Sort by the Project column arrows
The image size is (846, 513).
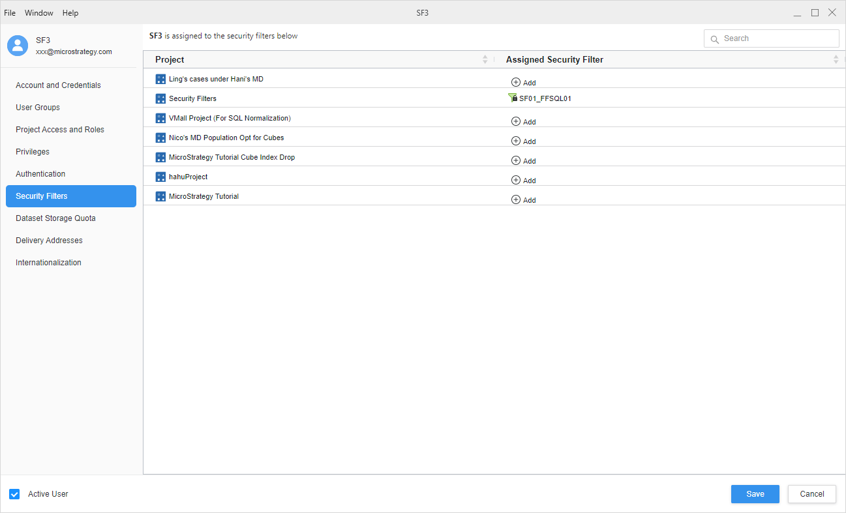(485, 59)
